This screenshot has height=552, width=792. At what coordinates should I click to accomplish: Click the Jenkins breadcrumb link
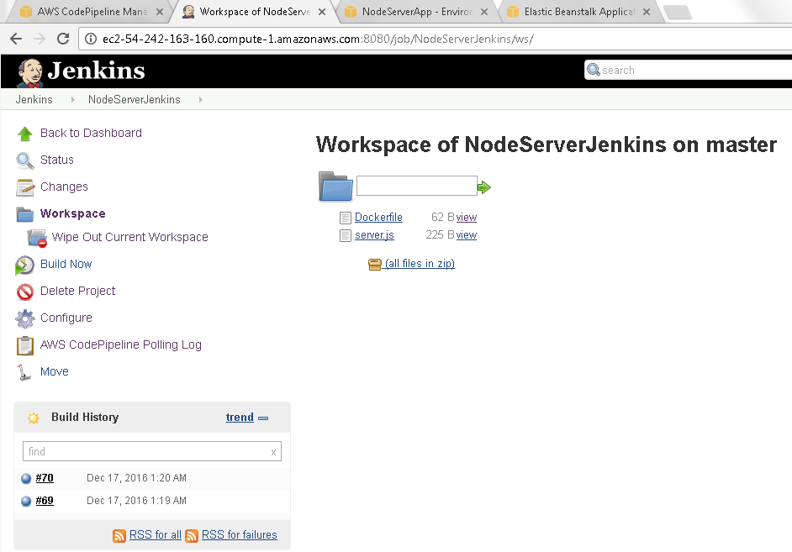click(x=34, y=99)
